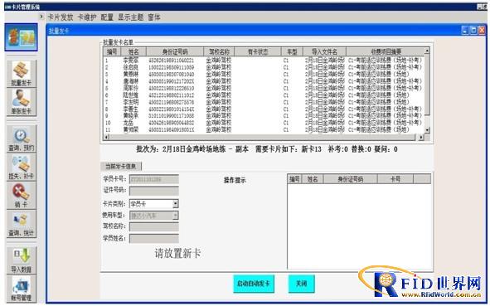Click the 学员姓名 input field
Viewport: 490px width, 306px height.
pos(154,239)
